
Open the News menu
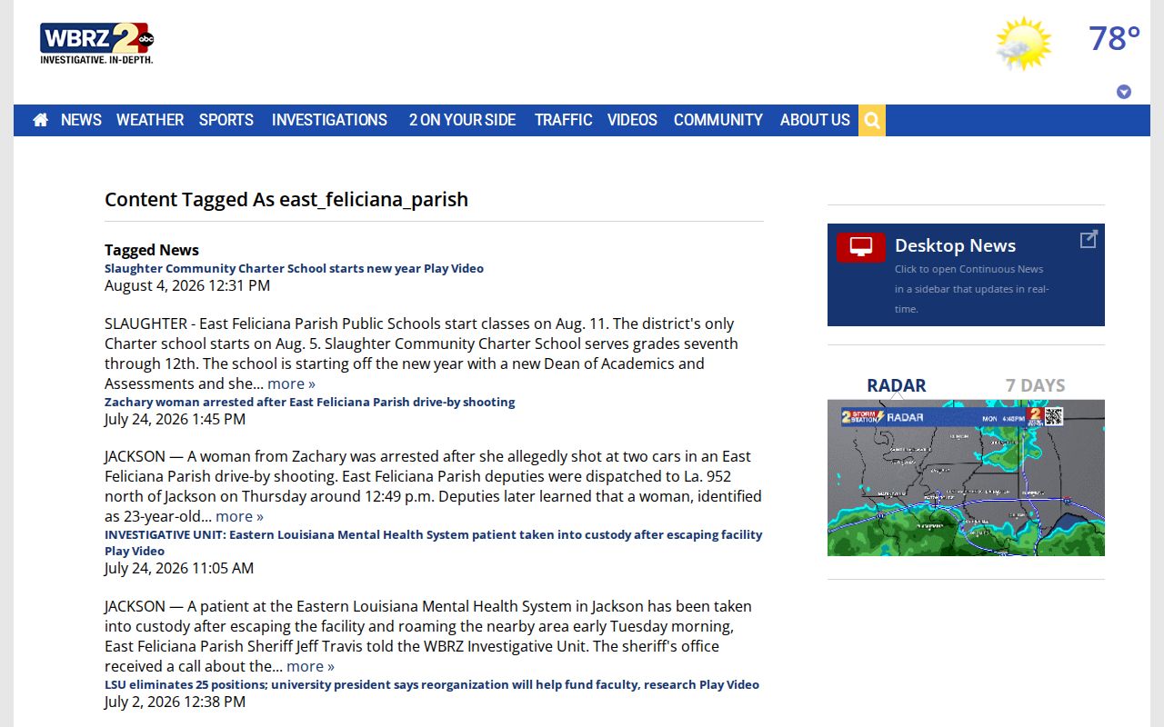point(81,120)
